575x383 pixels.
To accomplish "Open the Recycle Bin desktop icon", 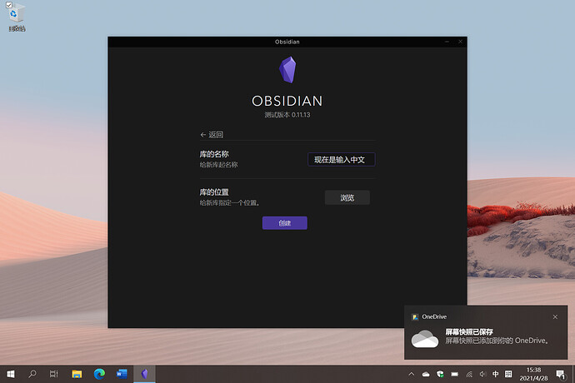I will coord(17,17).
